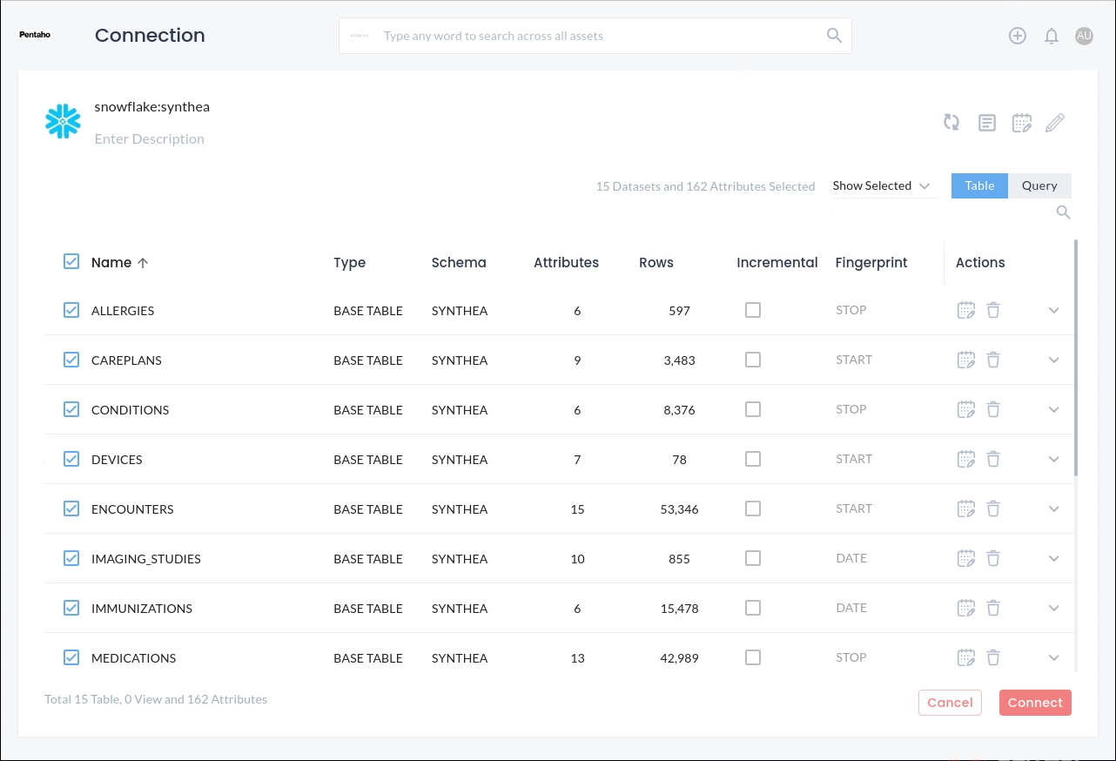Click the refresh connection icon
Screen dimensions: 1116x761
[951, 123]
